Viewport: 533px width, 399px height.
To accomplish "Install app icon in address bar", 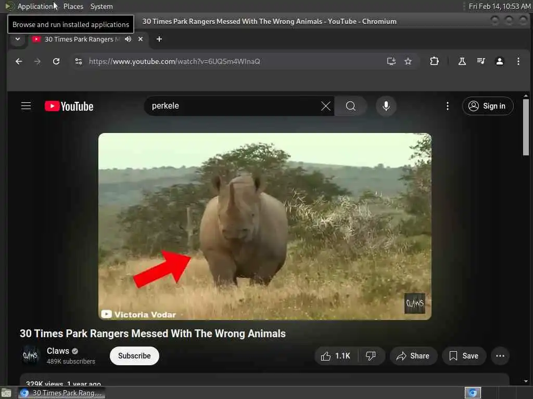I will pyautogui.click(x=391, y=61).
